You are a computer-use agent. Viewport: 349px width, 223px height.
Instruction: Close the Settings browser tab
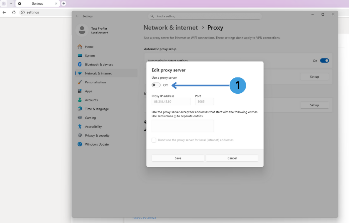click(56, 4)
